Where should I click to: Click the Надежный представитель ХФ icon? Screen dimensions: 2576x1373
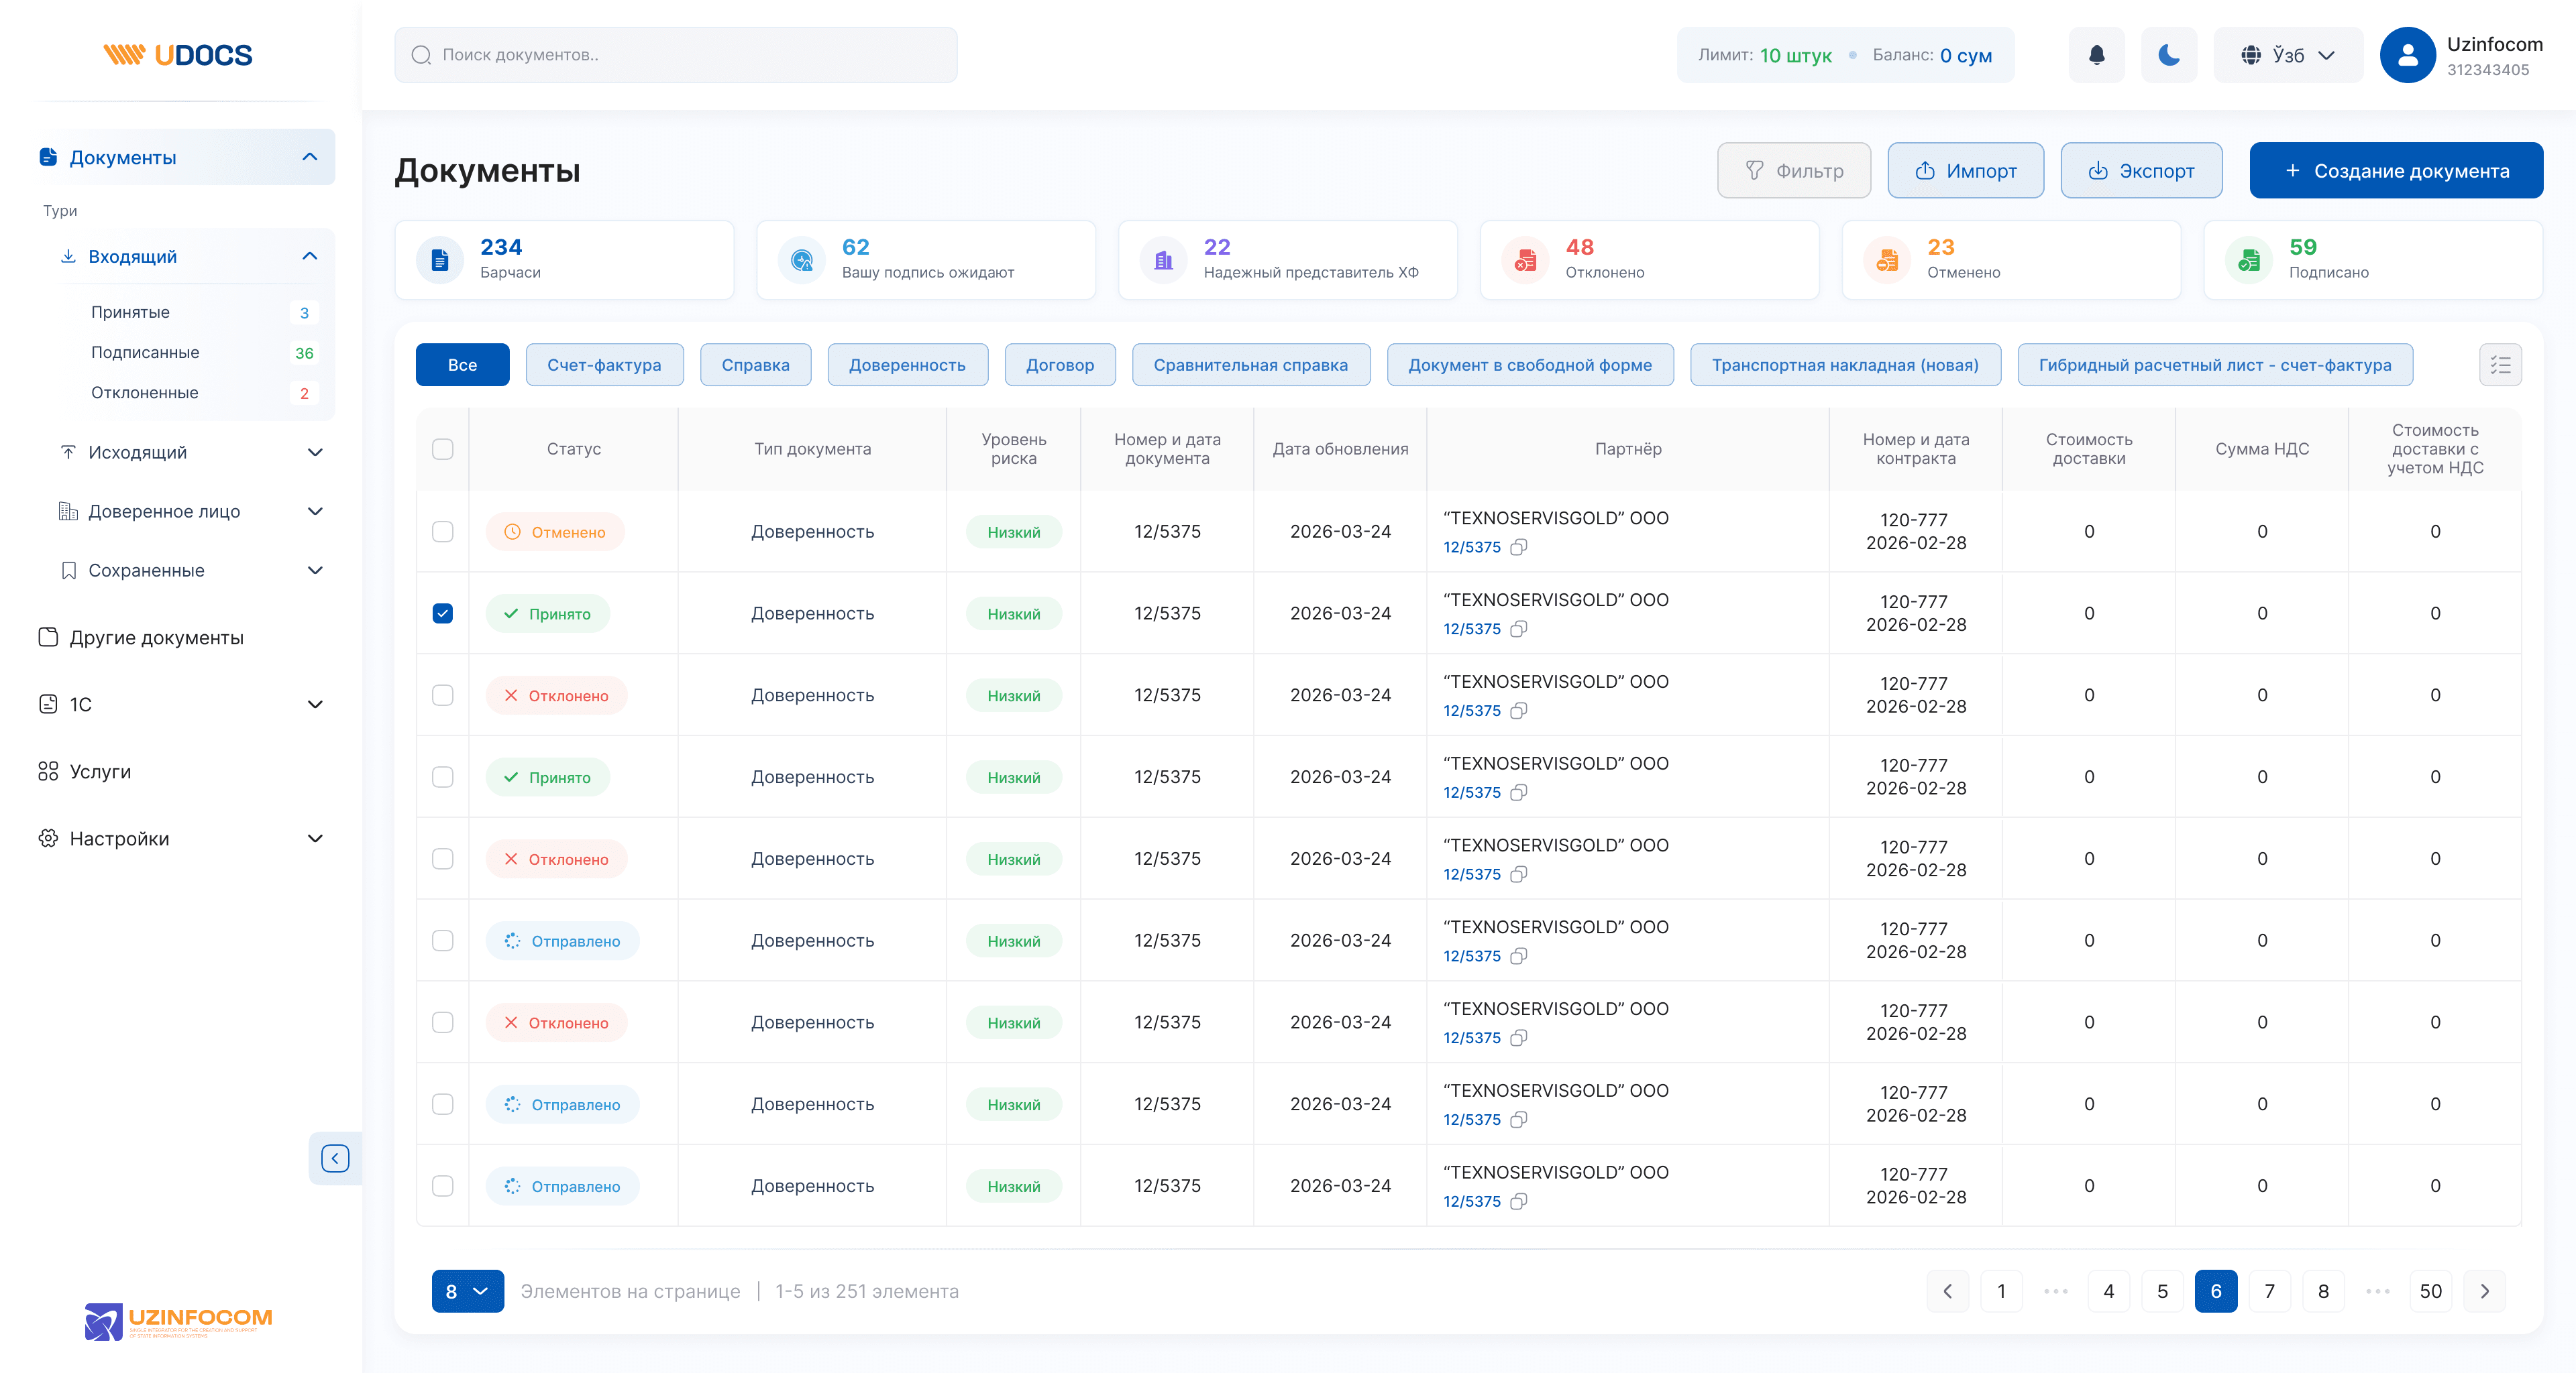[1163, 260]
